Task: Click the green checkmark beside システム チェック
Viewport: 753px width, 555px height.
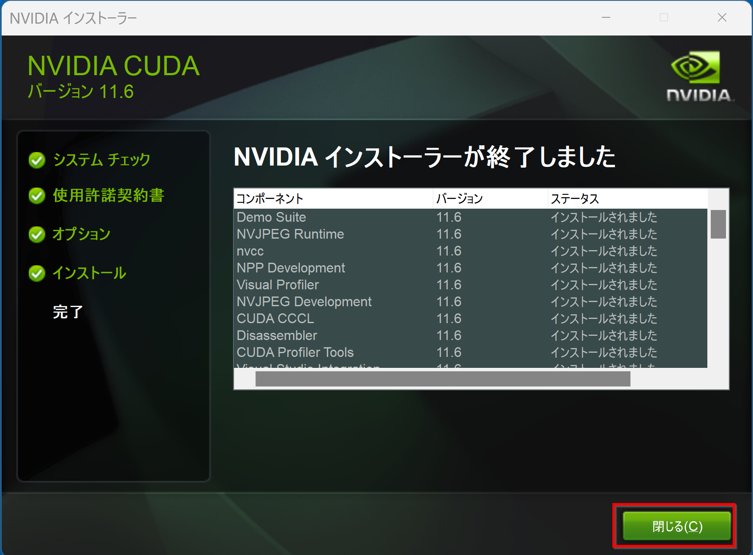Action: point(37,160)
